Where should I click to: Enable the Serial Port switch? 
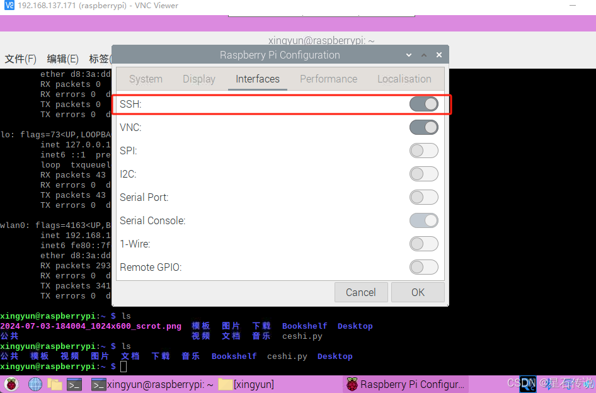pos(424,197)
